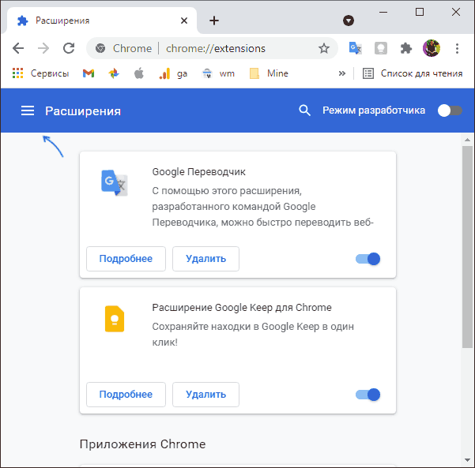Open the ga analytics bookmark
This screenshot has width=475, height=468.
[x=173, y=73]
